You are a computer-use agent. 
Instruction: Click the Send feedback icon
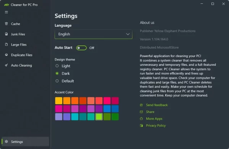point(141,105)
